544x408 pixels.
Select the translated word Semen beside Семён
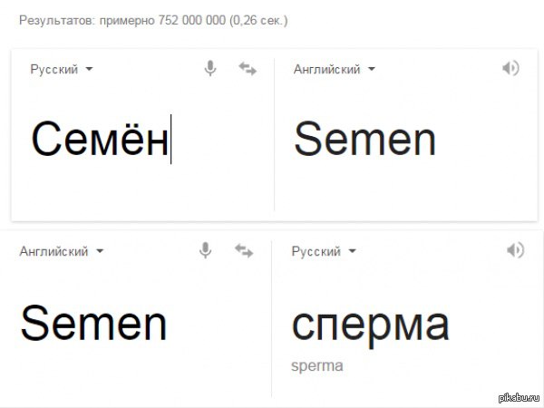(x=364, y=139)
